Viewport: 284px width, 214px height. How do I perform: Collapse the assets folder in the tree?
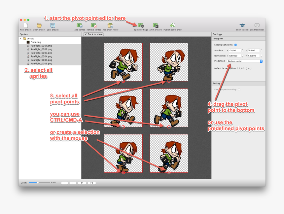[x=21, y=39]
